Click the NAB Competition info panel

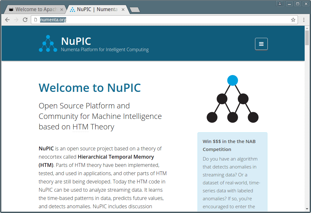pyautogui.click(x=232, y=172)
